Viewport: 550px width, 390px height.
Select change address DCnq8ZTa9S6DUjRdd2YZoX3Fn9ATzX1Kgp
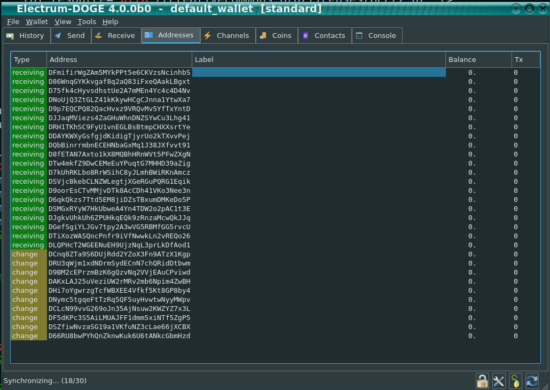pos(119,254)
